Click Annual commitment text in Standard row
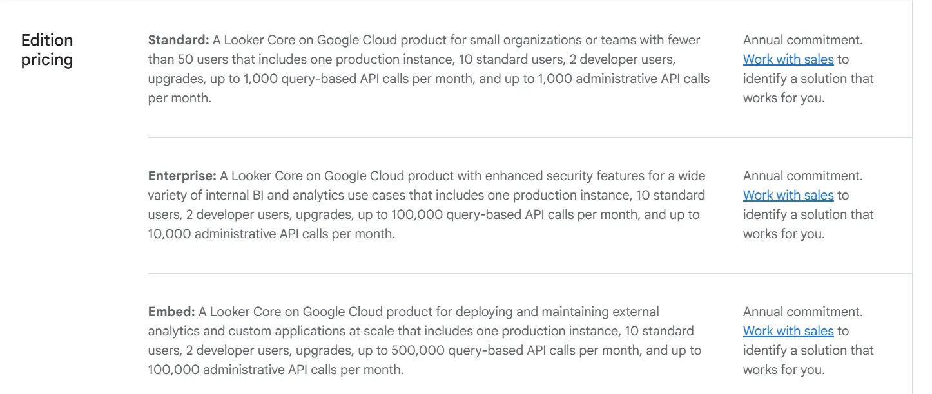932x394 pixels. [x=802, y=40]
